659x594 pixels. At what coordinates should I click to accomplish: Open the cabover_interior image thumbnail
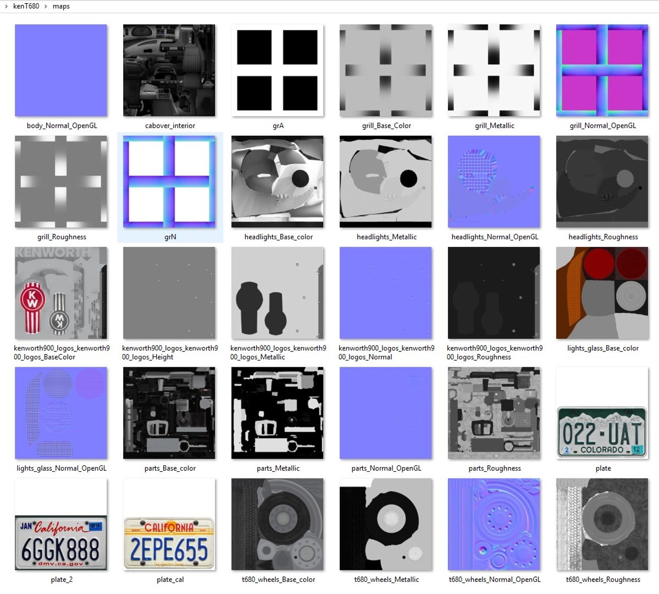169,70
